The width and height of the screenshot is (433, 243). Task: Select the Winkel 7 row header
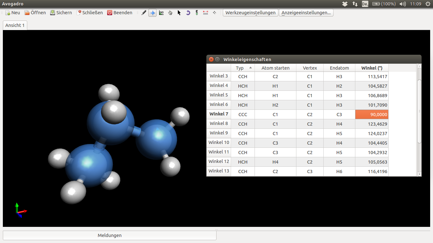pyautogui.click(x=219, y=114)
